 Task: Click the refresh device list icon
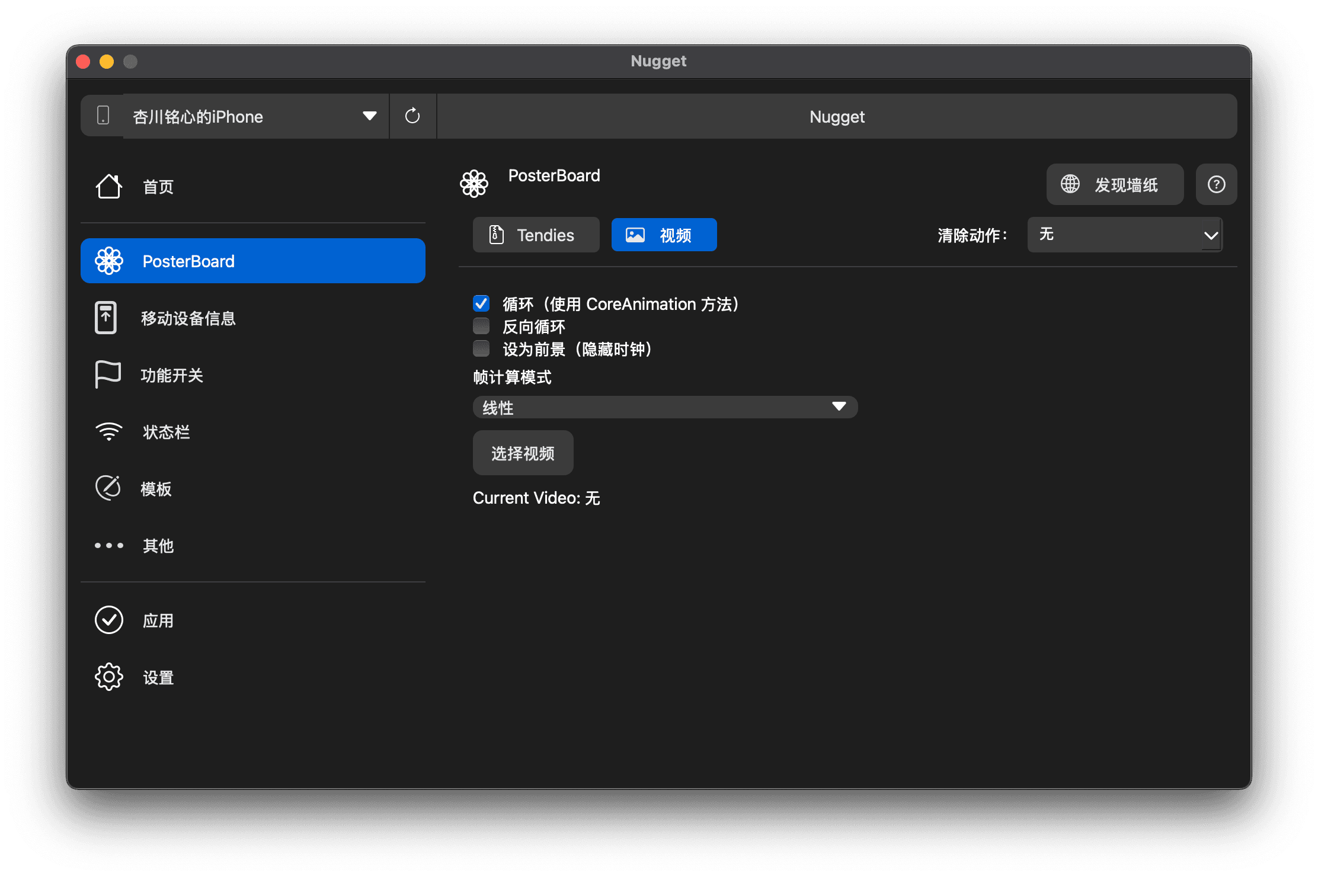pos(412,116)
